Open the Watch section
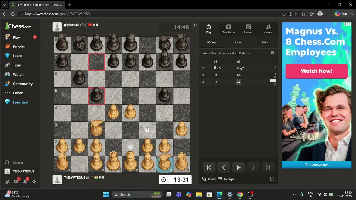Viewport: 356px width, 200px height. tap(18, 74)
